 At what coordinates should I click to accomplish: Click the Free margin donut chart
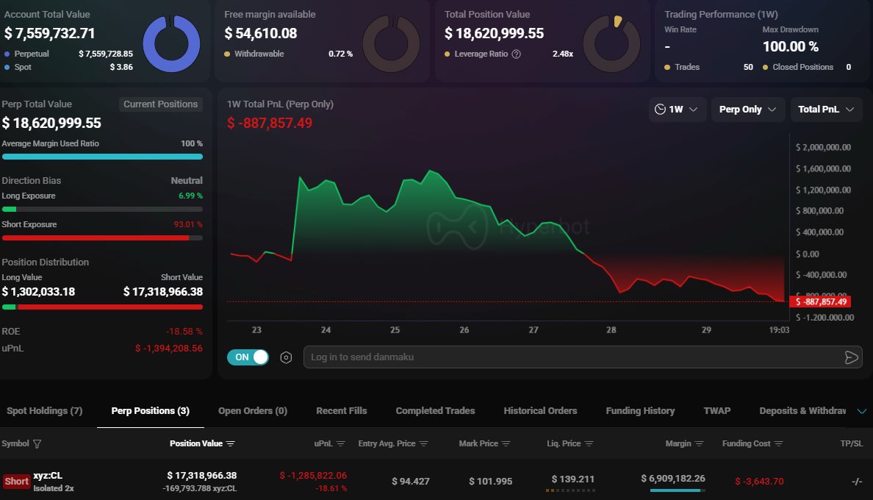tap(392, 43)
